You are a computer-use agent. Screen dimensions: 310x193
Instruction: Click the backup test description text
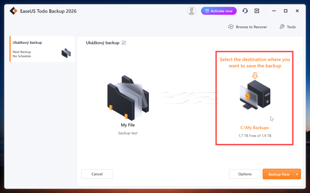point(128,133)
